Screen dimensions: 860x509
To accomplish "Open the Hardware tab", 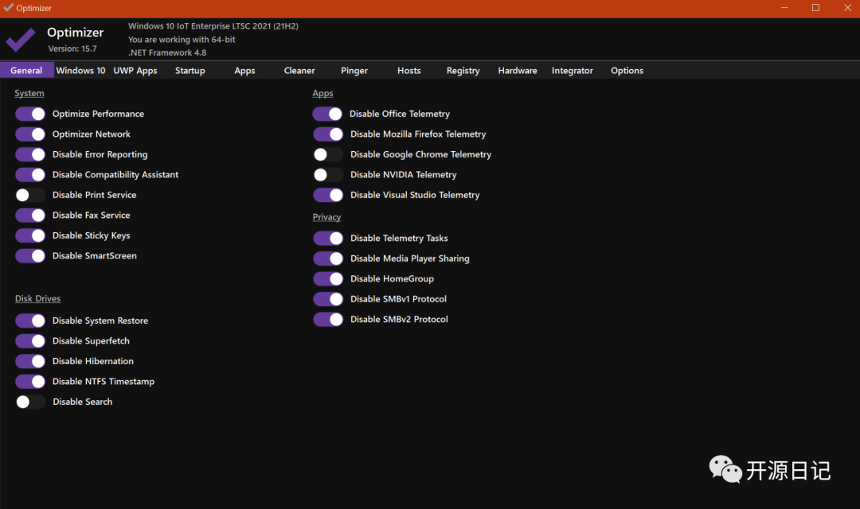I will (x=518, y=70).
